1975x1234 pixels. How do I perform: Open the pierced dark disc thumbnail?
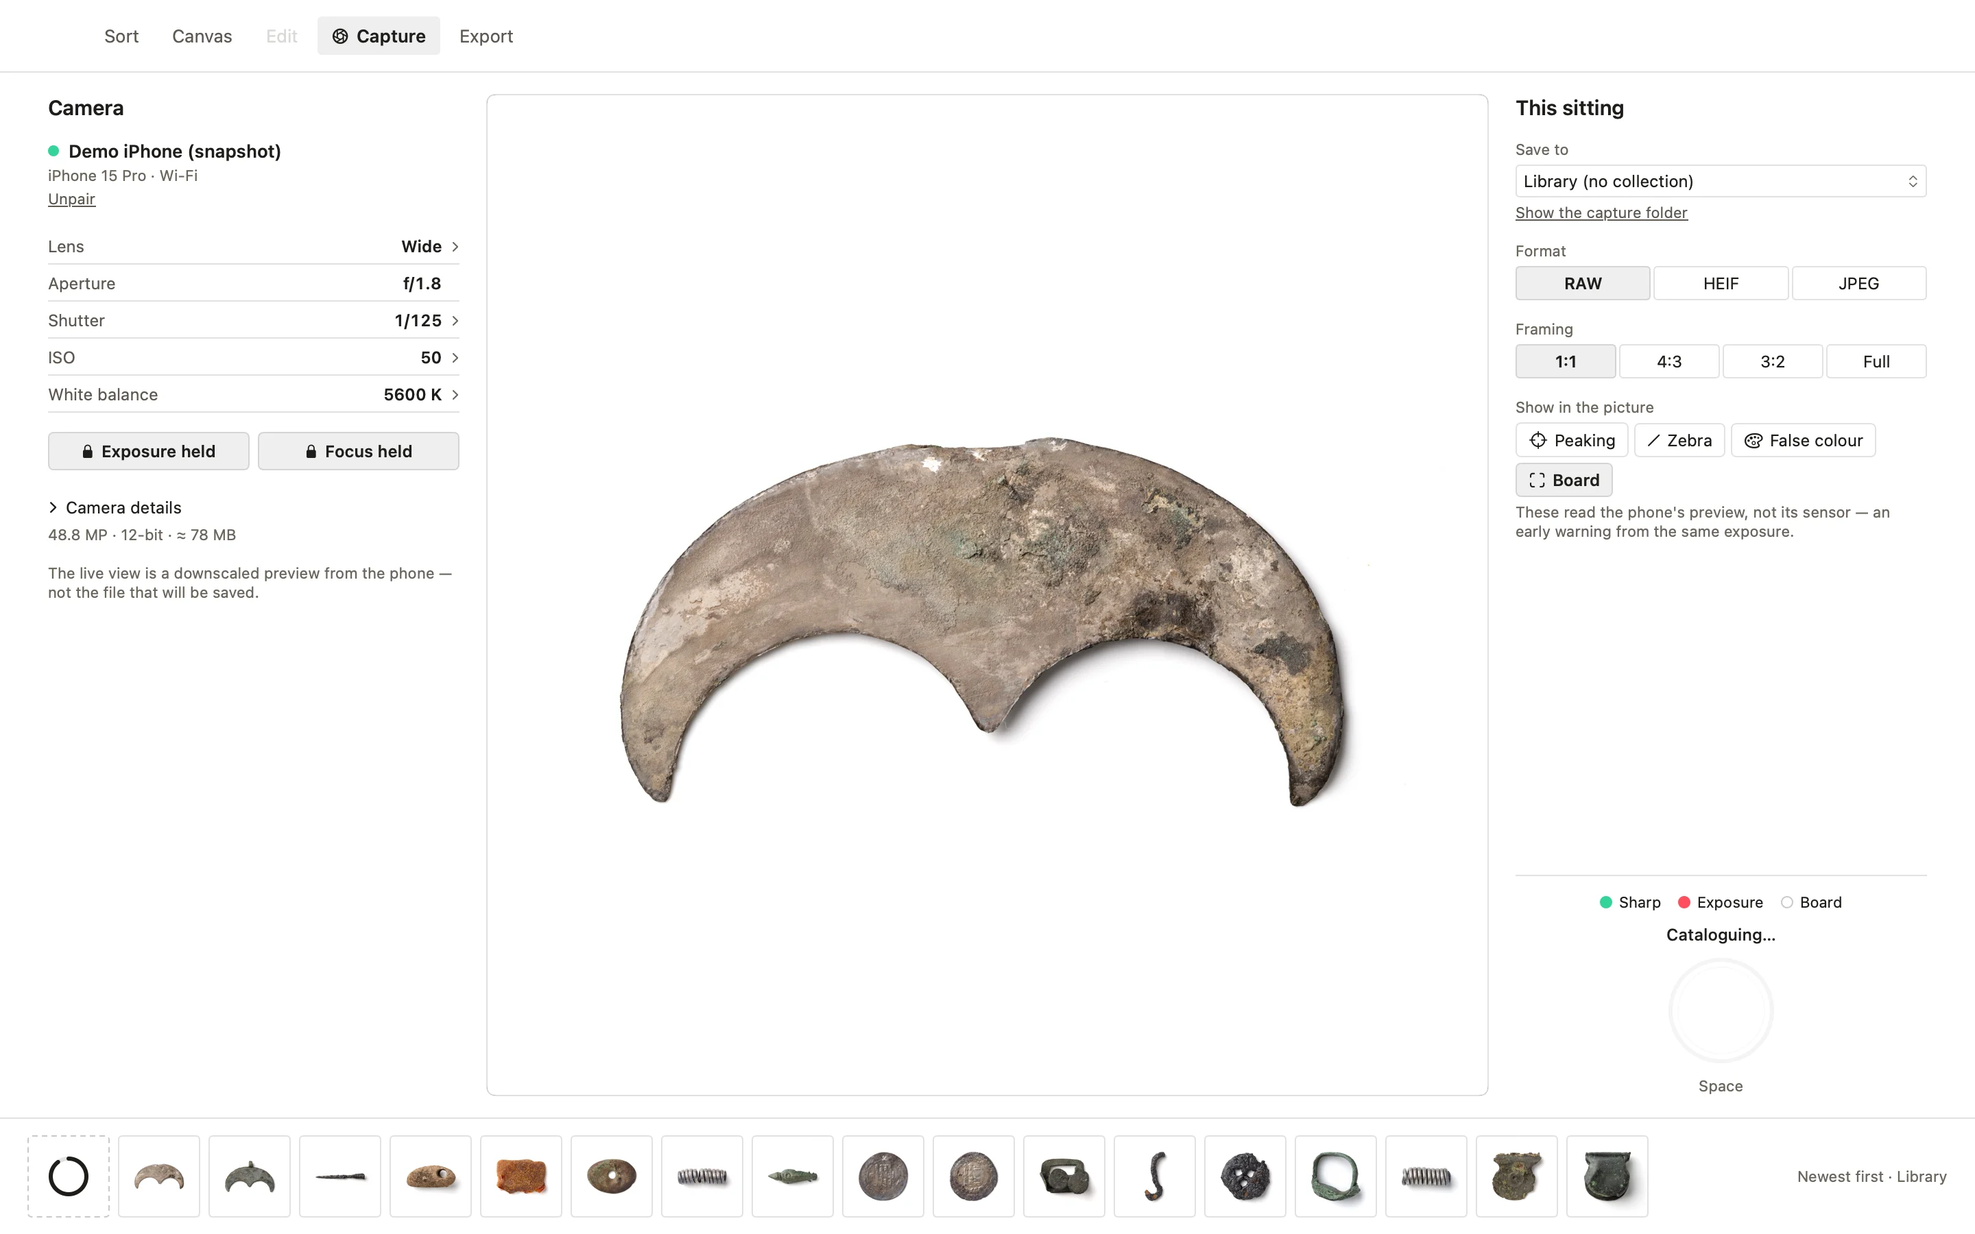click(x=1245, y=1176)
